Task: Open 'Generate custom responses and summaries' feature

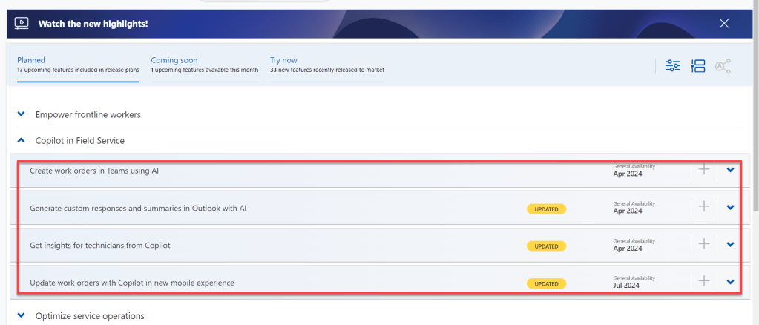Action: coord(138,208)
